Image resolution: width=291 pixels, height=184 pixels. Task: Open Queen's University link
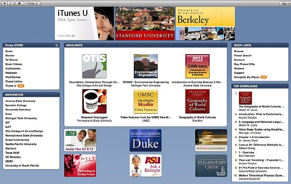click(17, 140)
